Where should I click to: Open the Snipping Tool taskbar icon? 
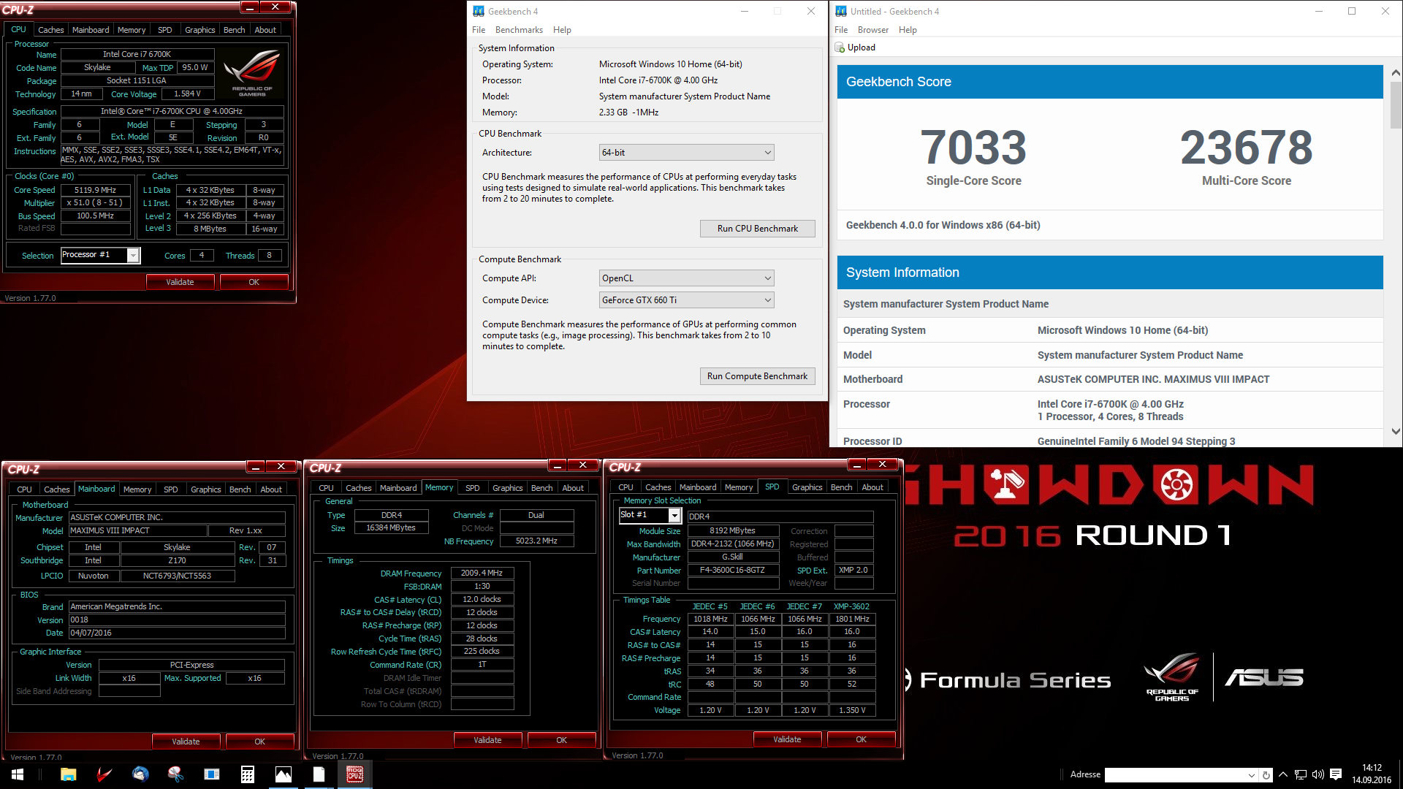click(x=176, y=774)
